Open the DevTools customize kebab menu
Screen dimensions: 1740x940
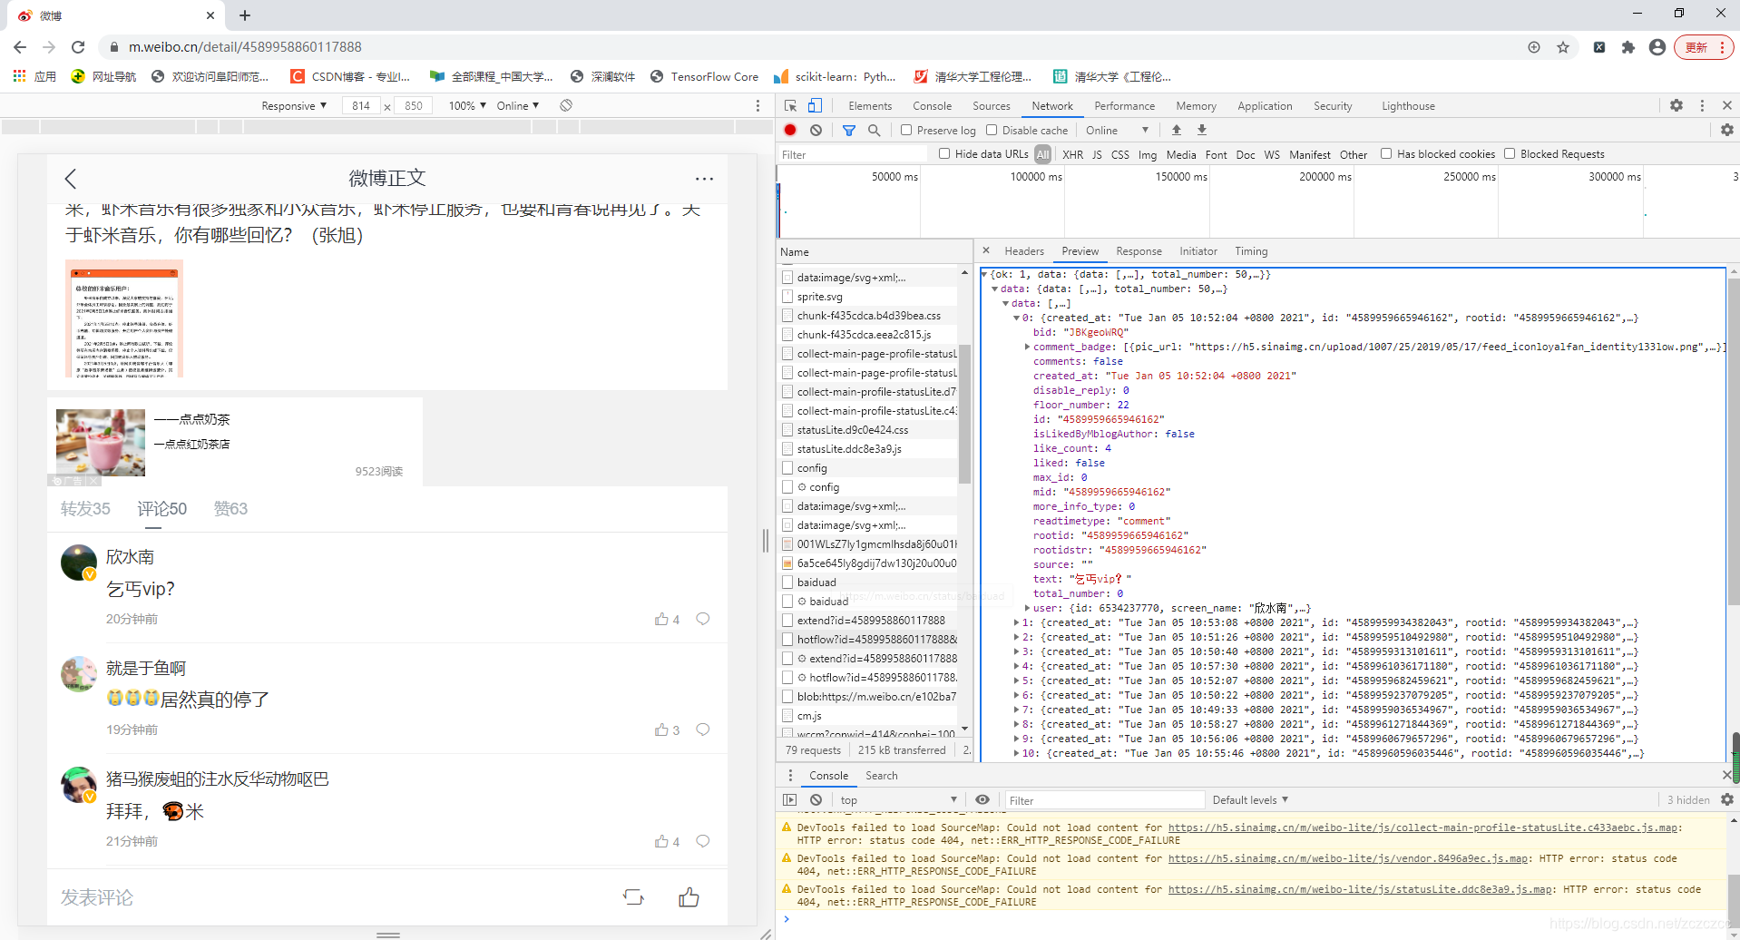coord(1702,105)
